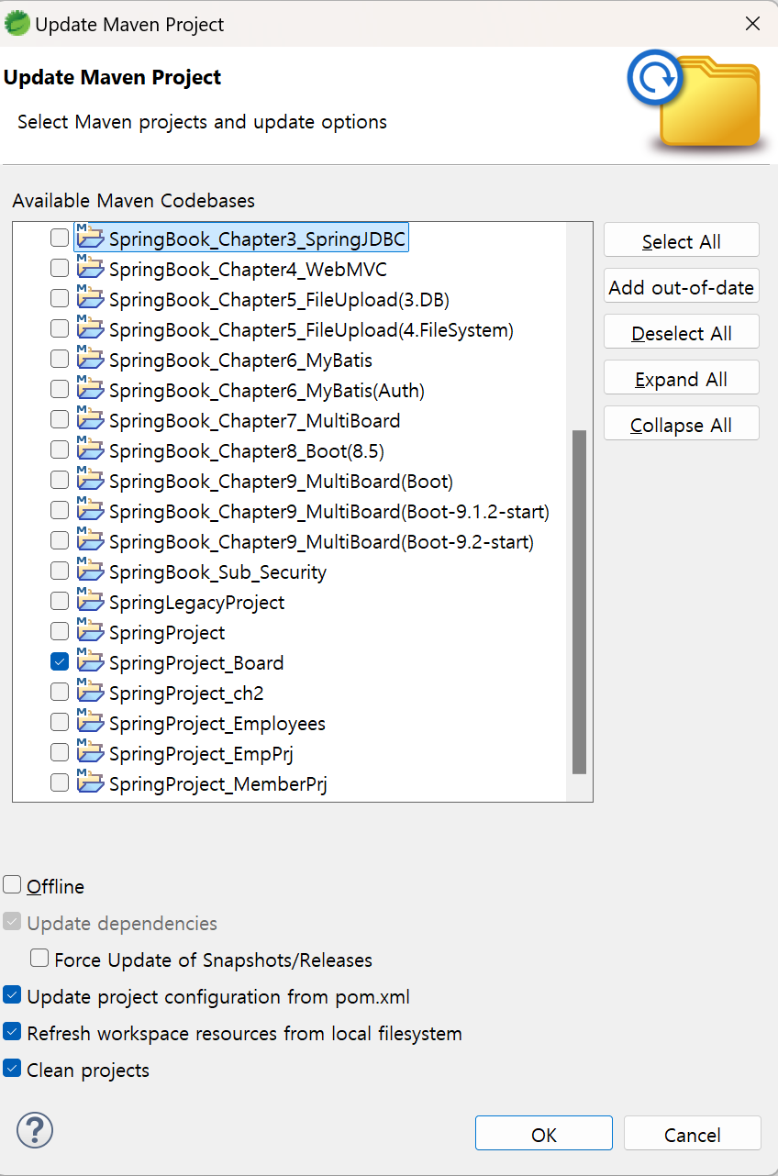Dismiss dialog with the Cancel button

pos(693,1133)
